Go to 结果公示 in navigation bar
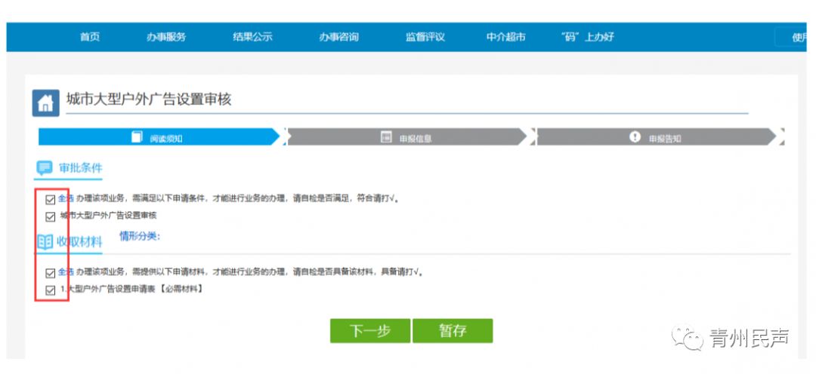The height and width of the screenshot is (374, 816). coord(252,37)
